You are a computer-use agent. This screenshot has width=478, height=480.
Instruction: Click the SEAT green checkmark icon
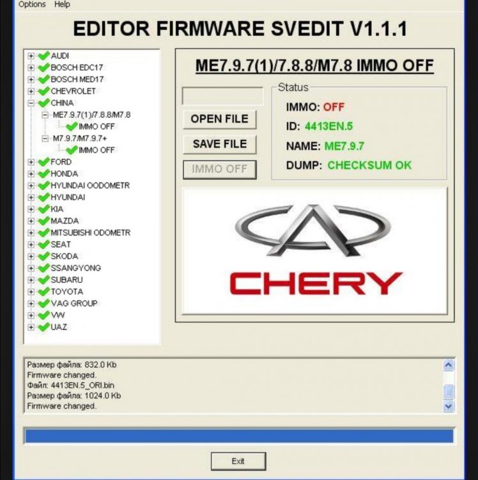(43, 244)
